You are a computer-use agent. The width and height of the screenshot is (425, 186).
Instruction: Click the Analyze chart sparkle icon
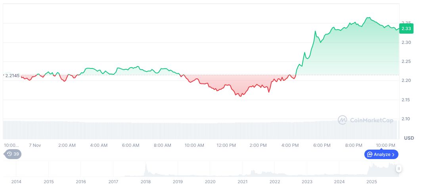click(370, 154)
